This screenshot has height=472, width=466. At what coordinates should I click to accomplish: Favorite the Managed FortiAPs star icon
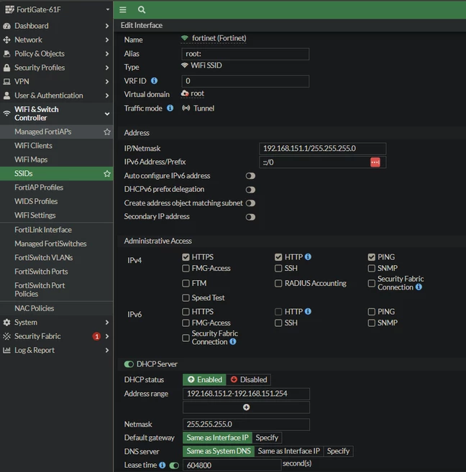[x=107, y=132]
